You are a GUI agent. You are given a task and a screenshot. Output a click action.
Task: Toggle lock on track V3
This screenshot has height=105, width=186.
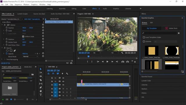[x=52, y=78]
